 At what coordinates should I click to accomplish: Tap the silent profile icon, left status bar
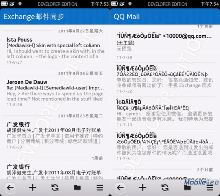coord(12,4)
